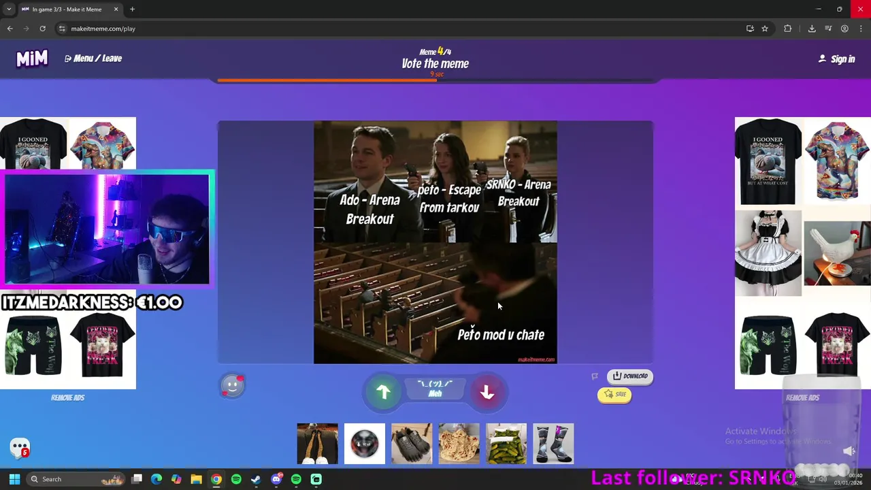Image resolution: width=871 pixels, height=490 pixels.
Task: Open chat bubble with 5 notifications
Action: (x=20, y=448)
